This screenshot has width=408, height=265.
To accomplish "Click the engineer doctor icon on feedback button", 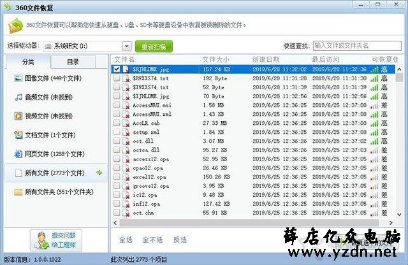I will click(x=41, y=240).
